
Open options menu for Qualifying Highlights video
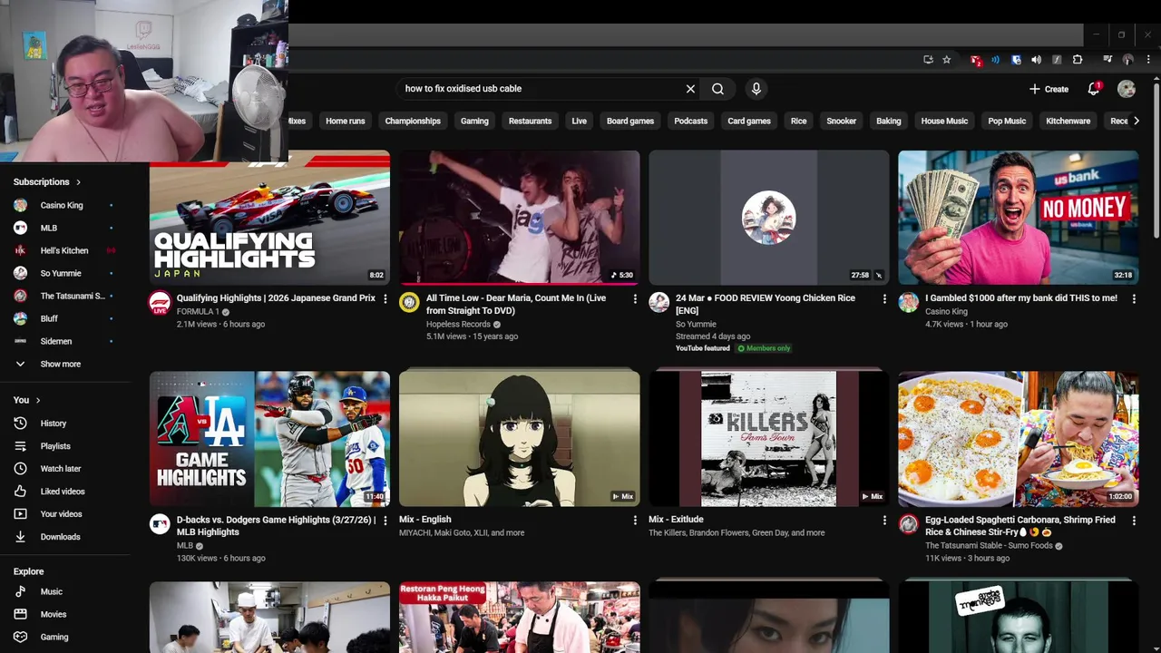385,298
